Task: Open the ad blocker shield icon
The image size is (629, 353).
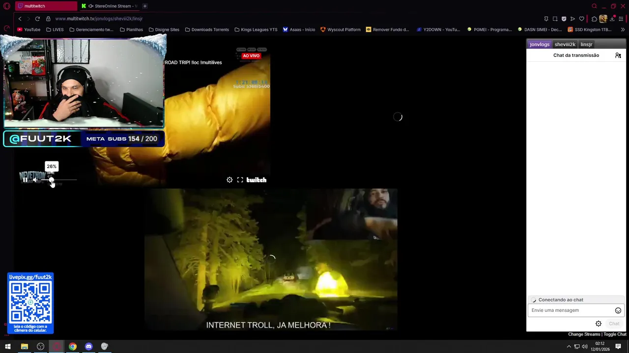Action: click(x=564, y=19)
